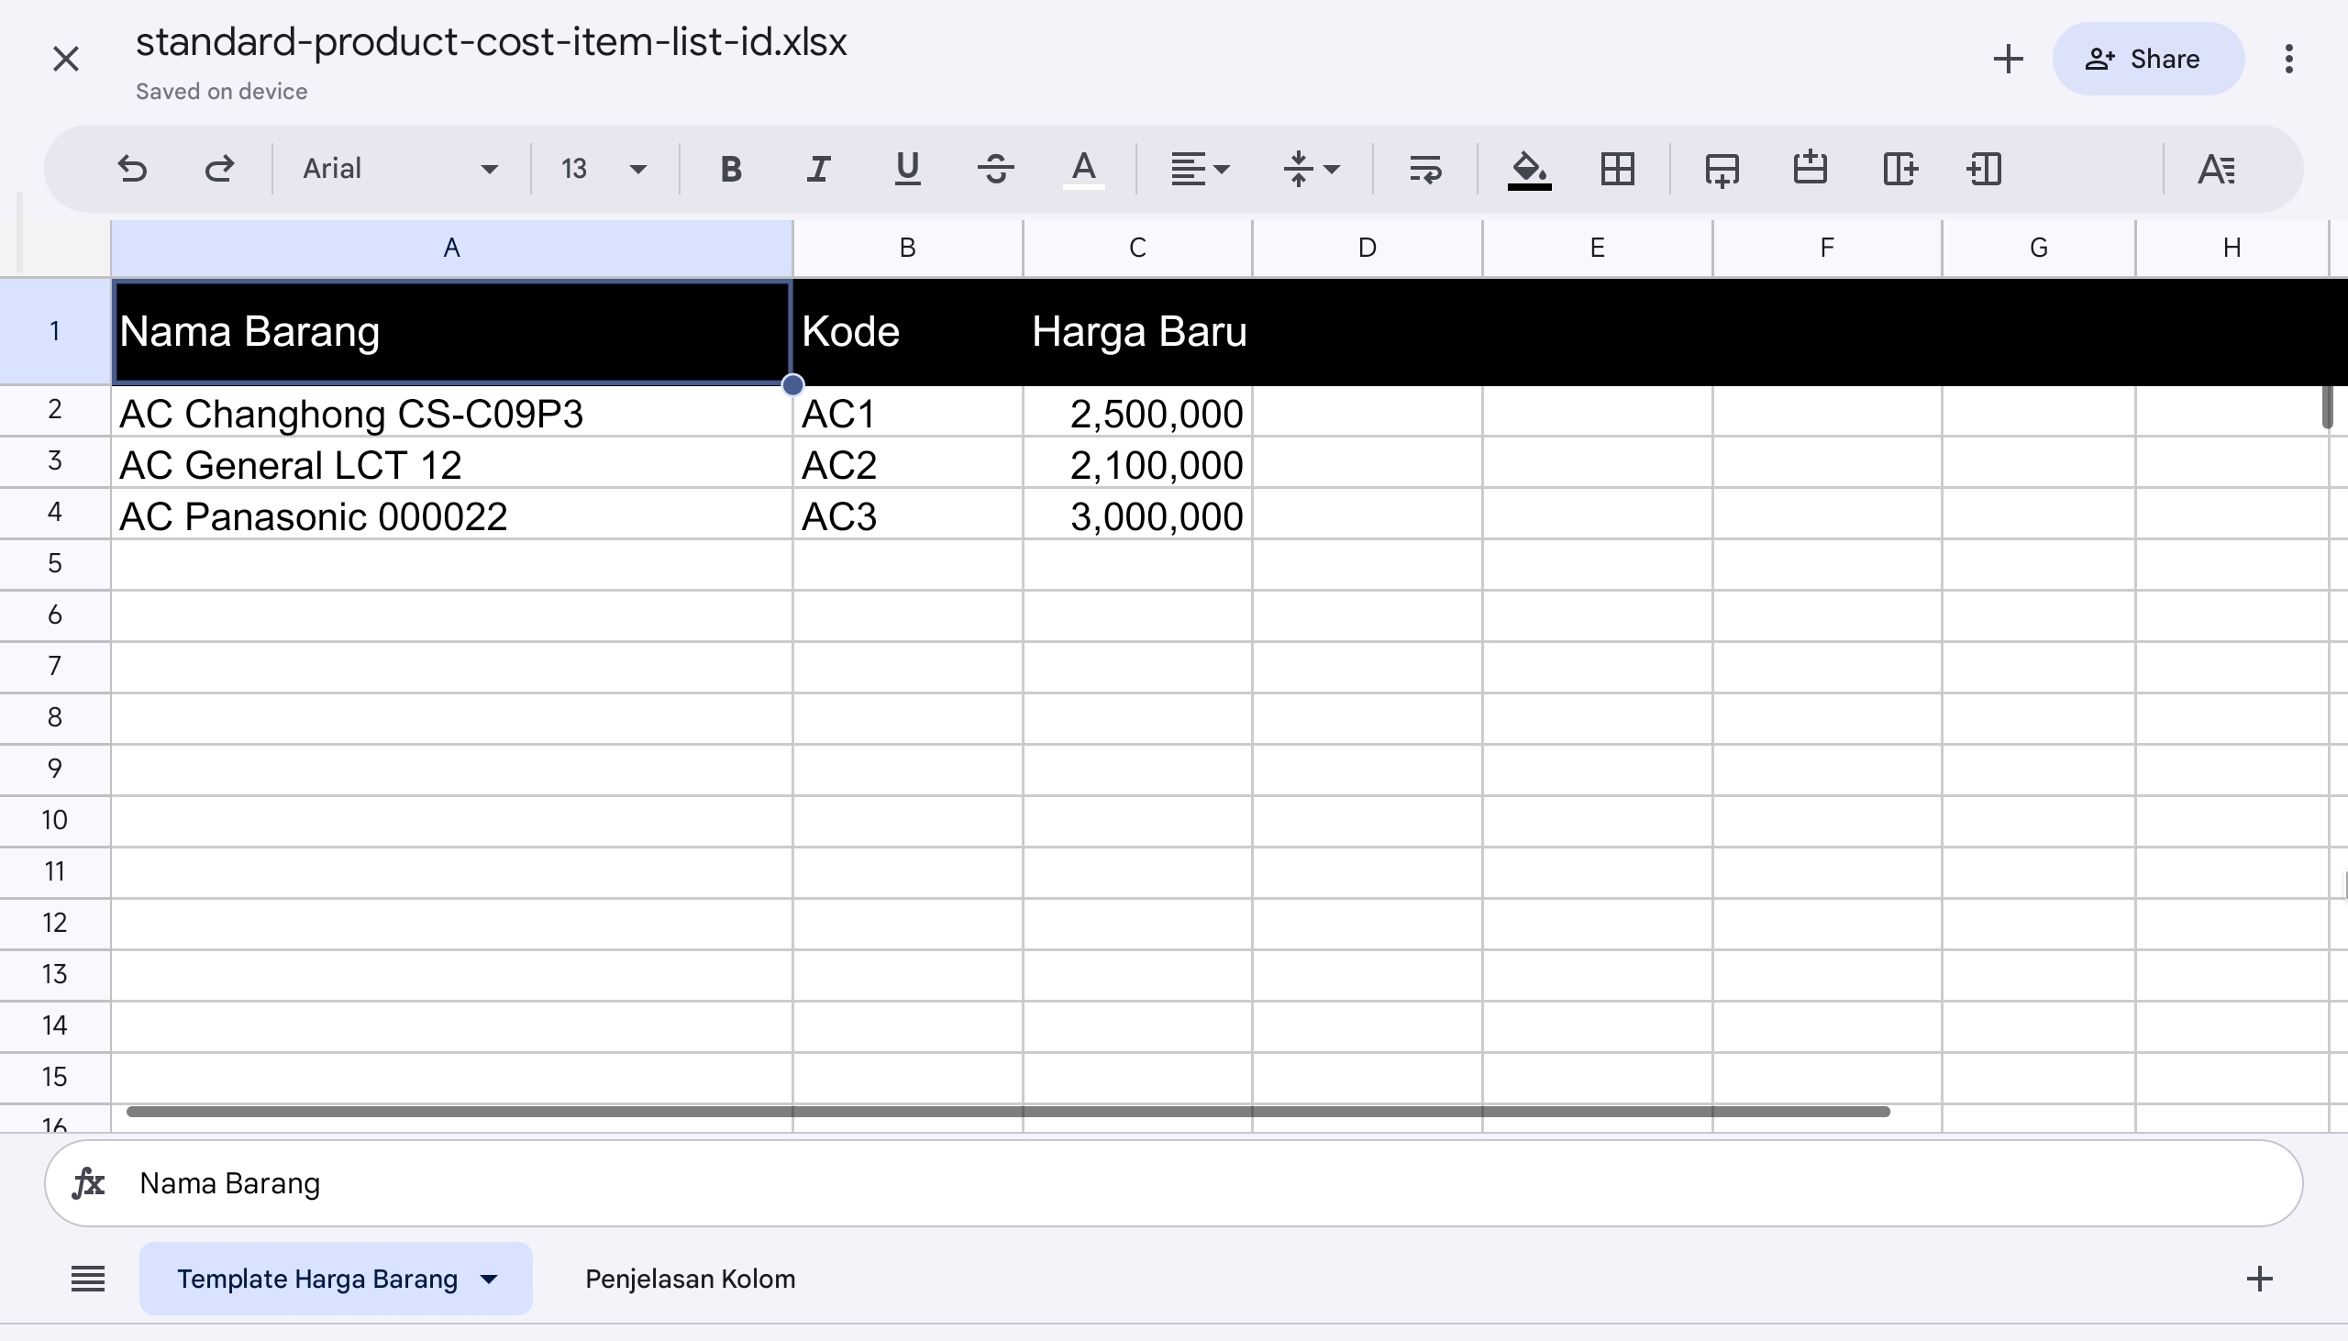Click the wrap text icon
2348x1341 pixels.
point(1424,169)
